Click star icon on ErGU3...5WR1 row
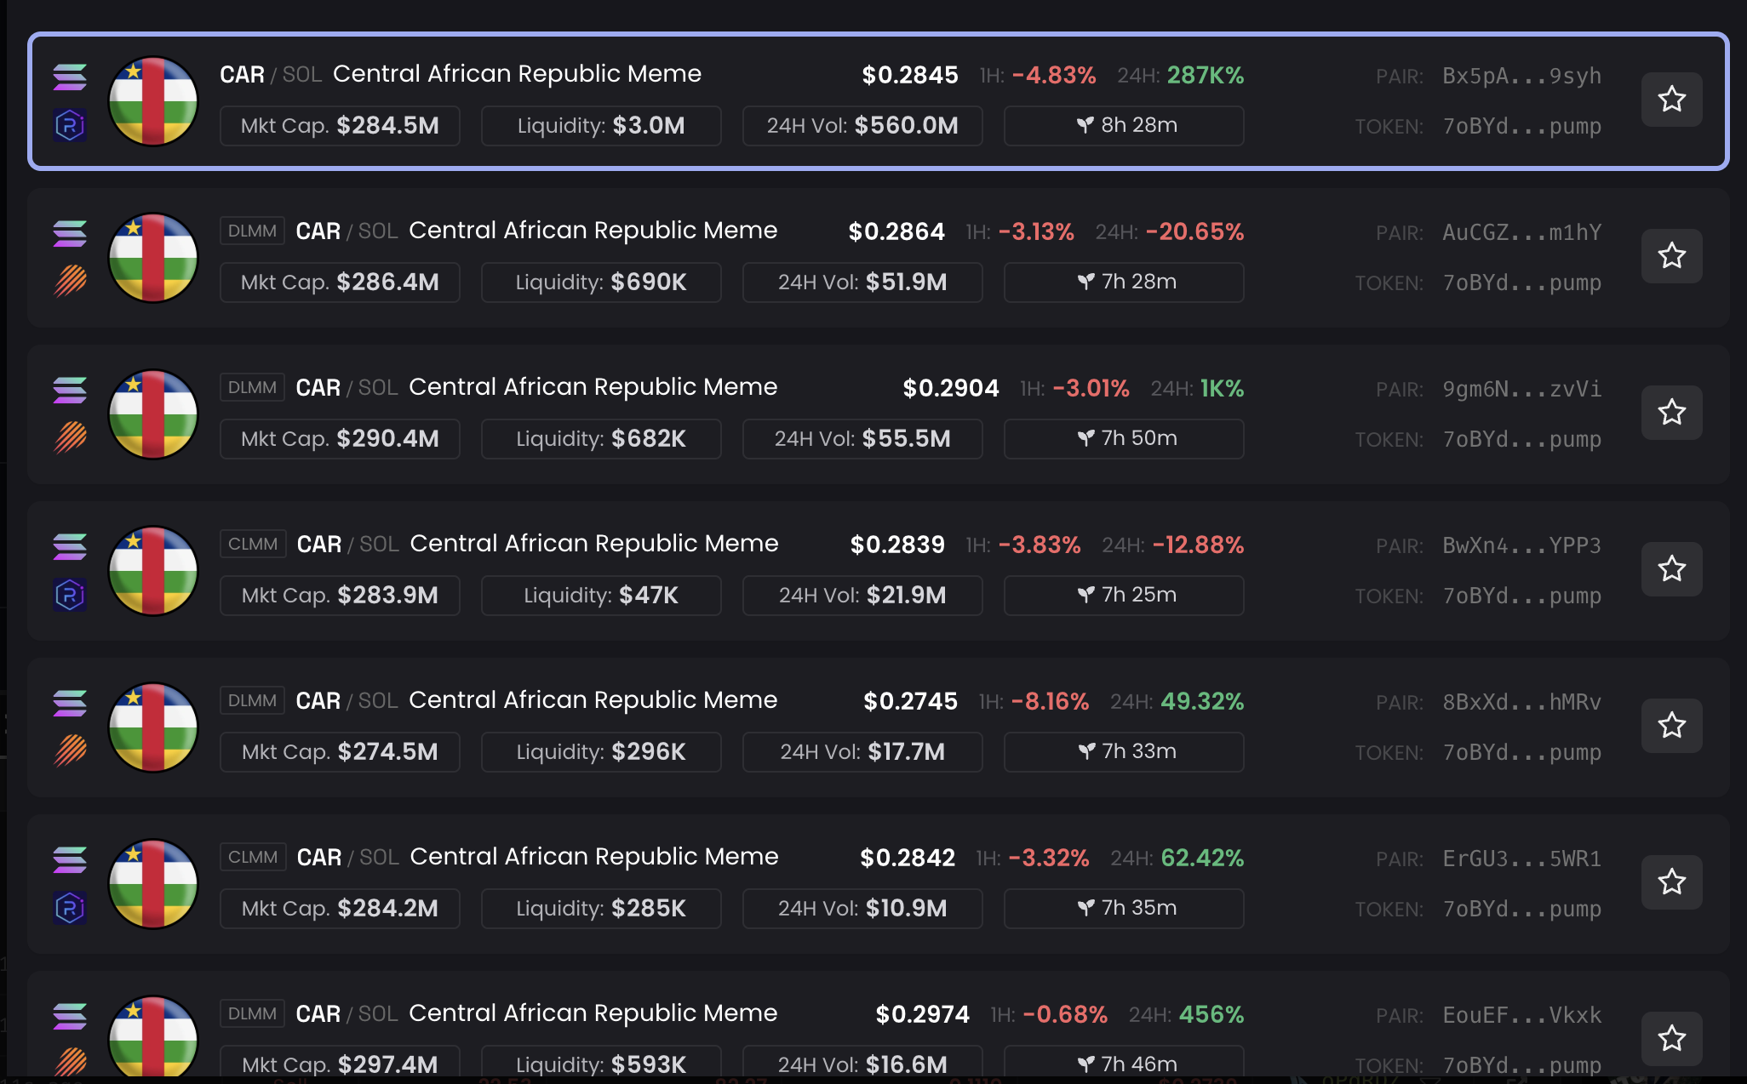1747x1084 pixels. (x=1671, y=882)
